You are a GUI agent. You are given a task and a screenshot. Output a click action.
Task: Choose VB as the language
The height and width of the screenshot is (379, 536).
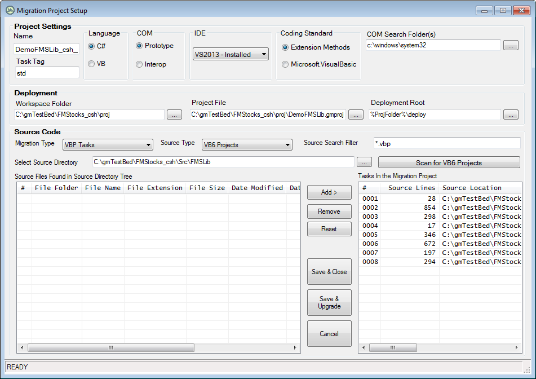pyautogui.click(x=91, y=64)
